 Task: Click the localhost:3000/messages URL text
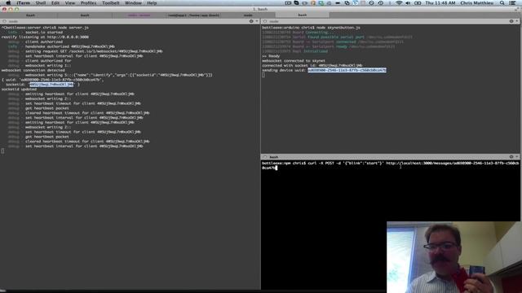[x=452, y=163]
